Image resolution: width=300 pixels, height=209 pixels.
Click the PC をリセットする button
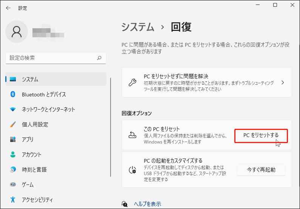click(261, 135)
